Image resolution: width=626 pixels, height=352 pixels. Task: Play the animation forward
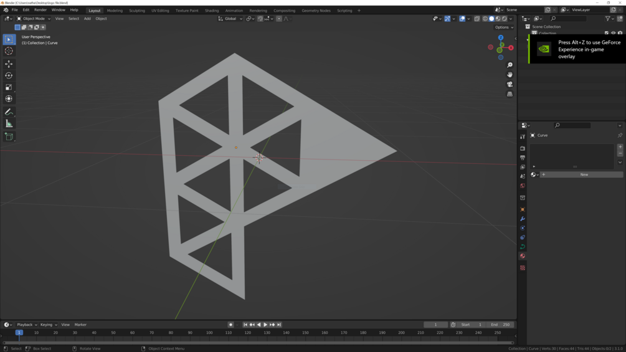(x=265, y=325)
